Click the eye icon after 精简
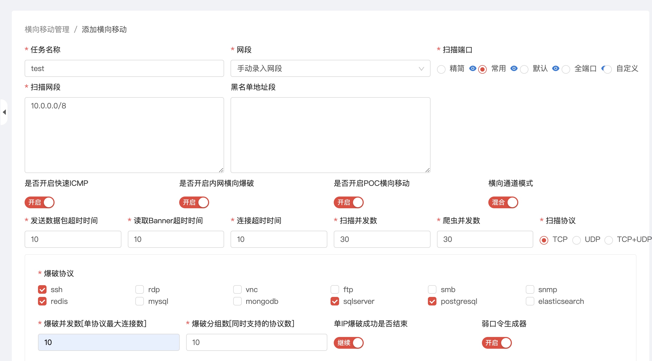The image size is (652, 361). [x=473, y=69]
